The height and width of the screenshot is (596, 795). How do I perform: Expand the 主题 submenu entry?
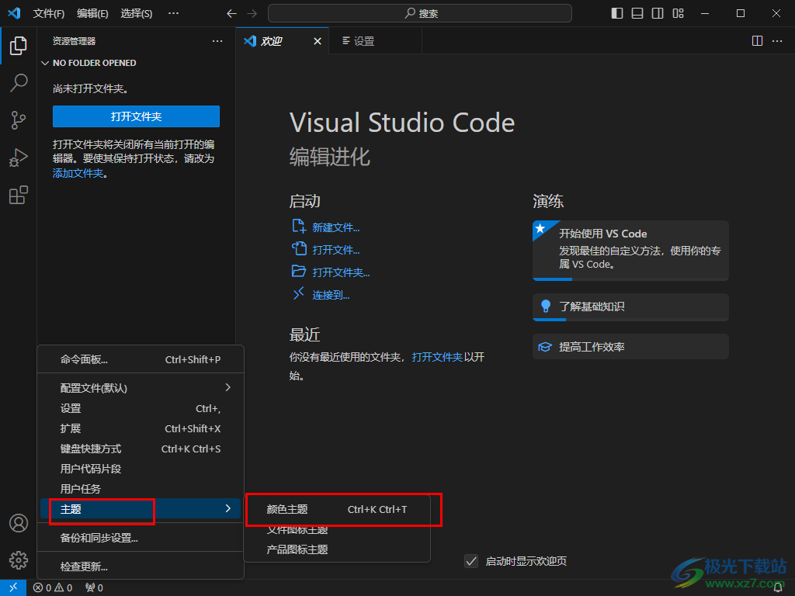pyautogui.click(x=141, y=509)
